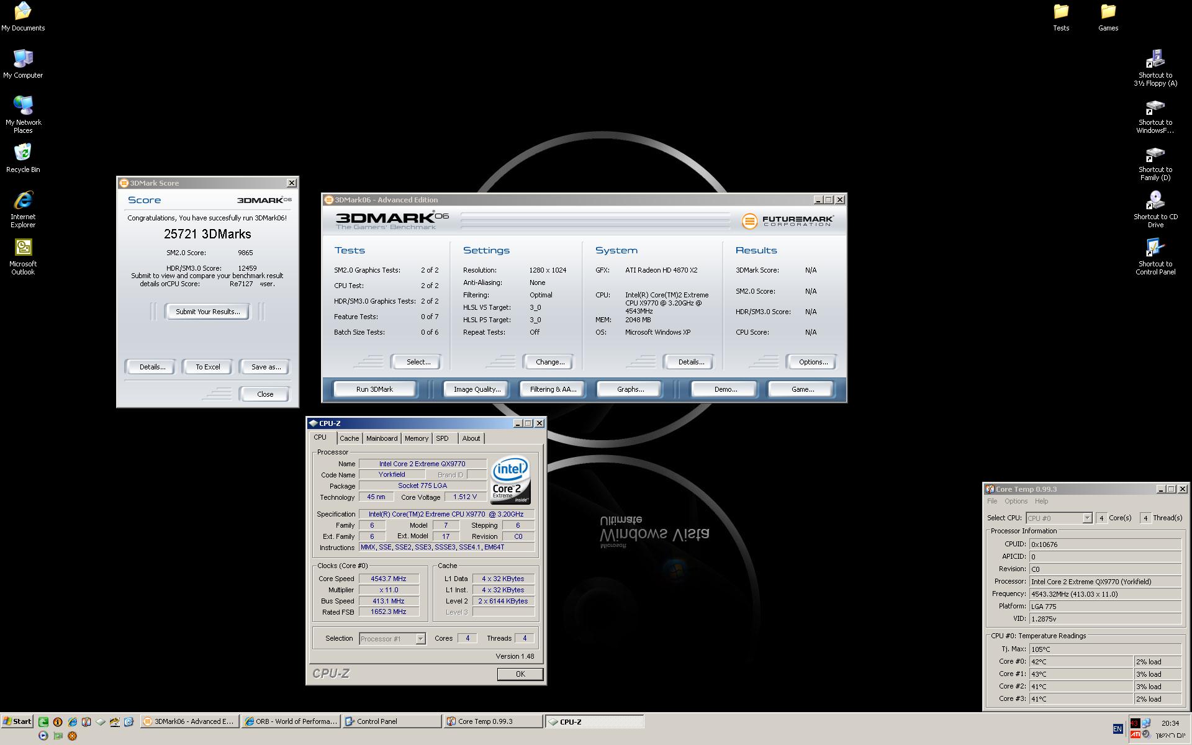
Task: Open Filtering & AA settings
Action: tap(553, 389)
